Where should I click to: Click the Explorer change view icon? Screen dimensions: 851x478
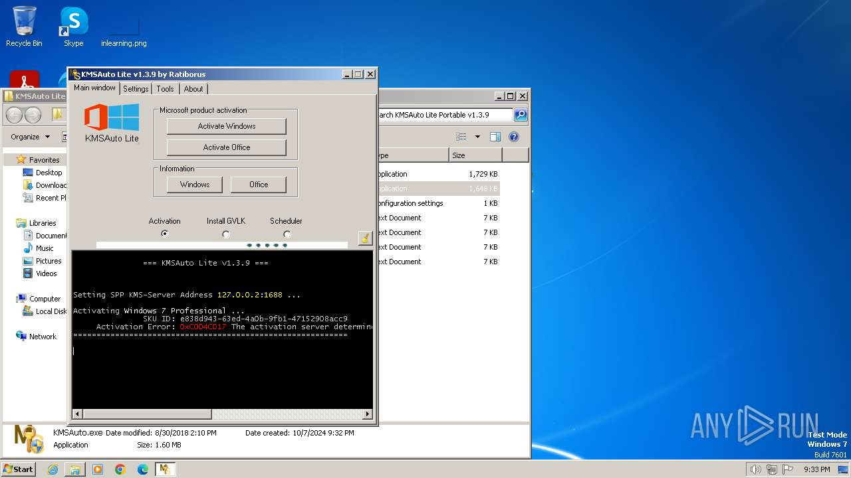click(461, 137)
